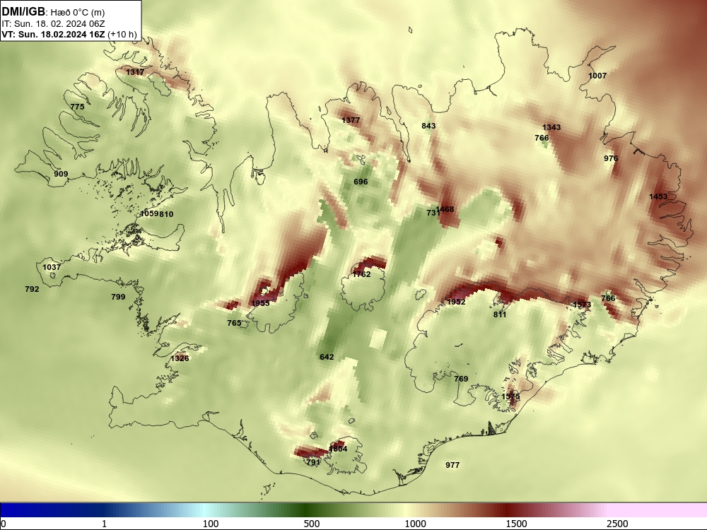Click the 1955 peak value

click(x=260, y=303)
